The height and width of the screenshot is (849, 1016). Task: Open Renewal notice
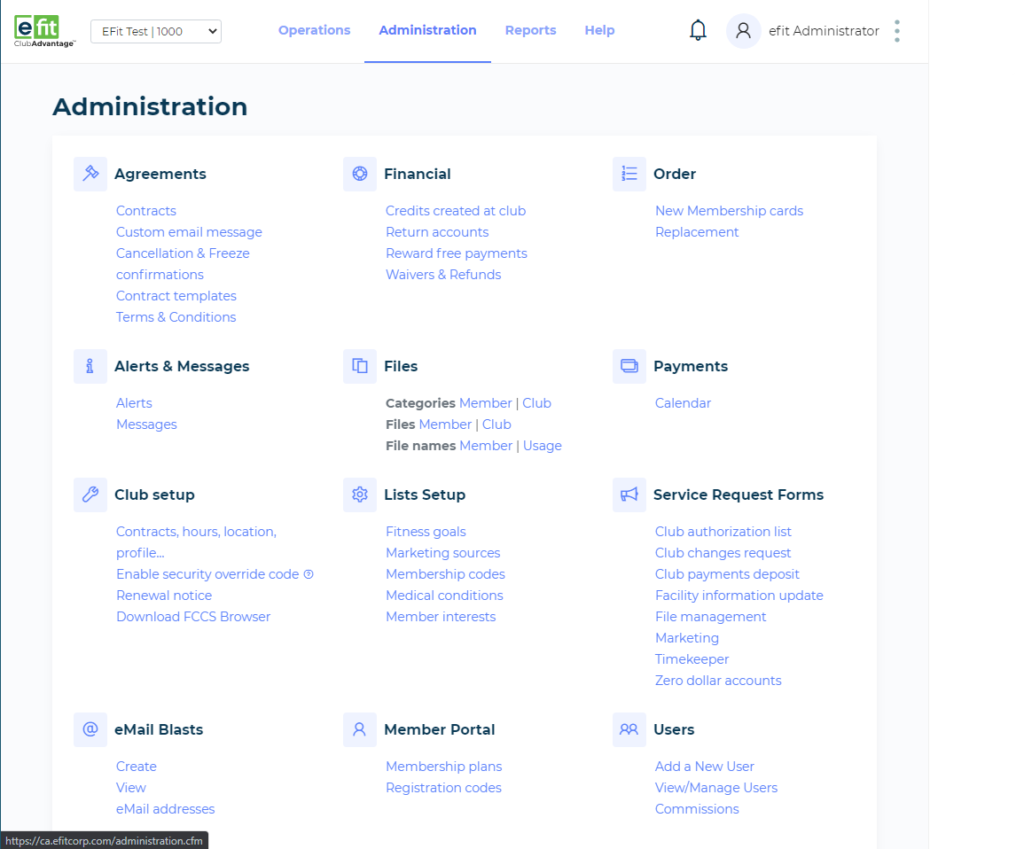click(x=164, y=596)
